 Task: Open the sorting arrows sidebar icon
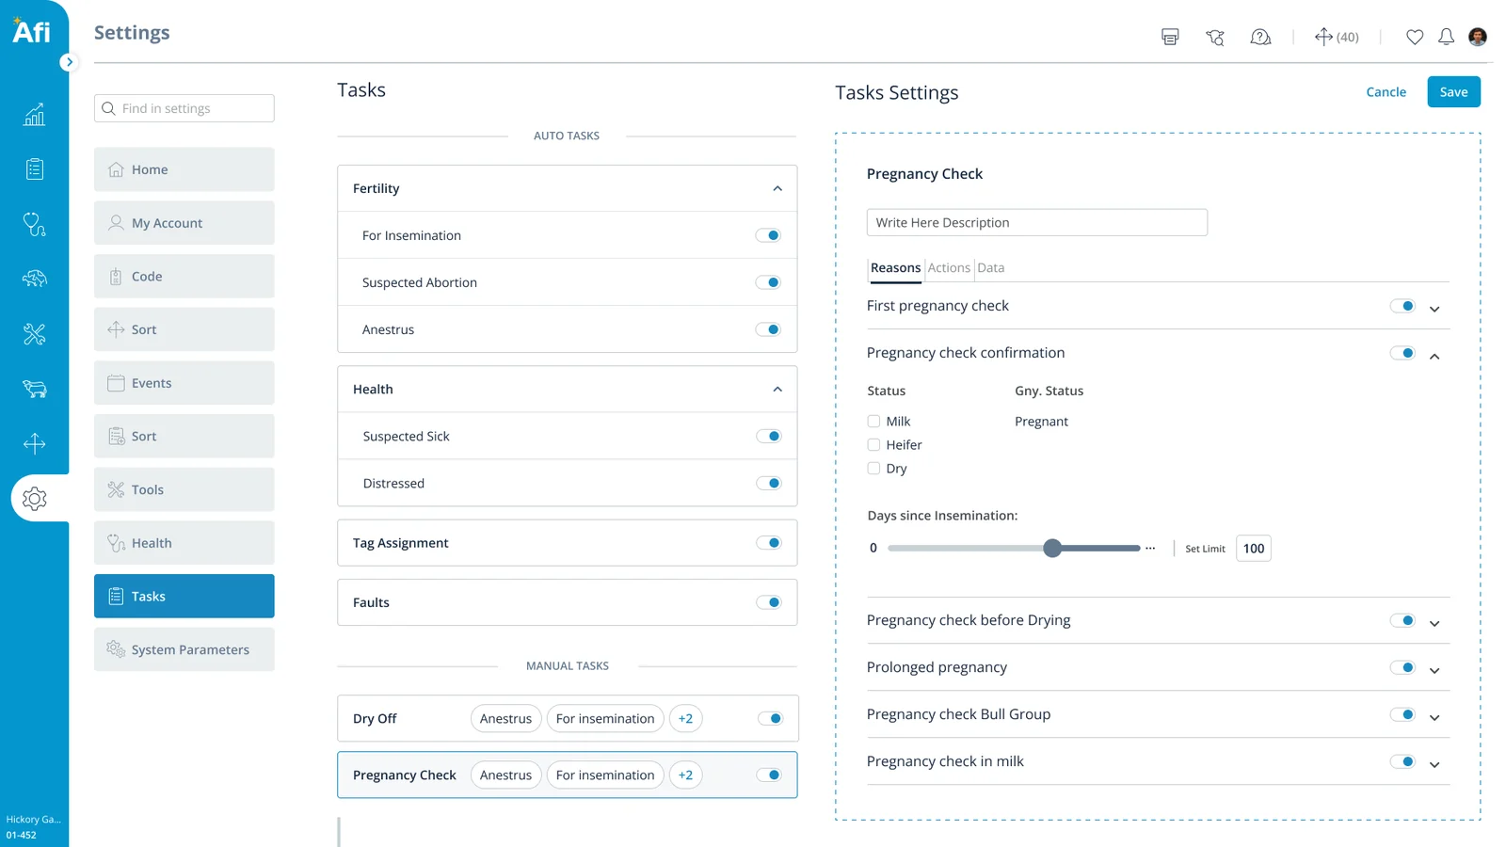[34, 443]
